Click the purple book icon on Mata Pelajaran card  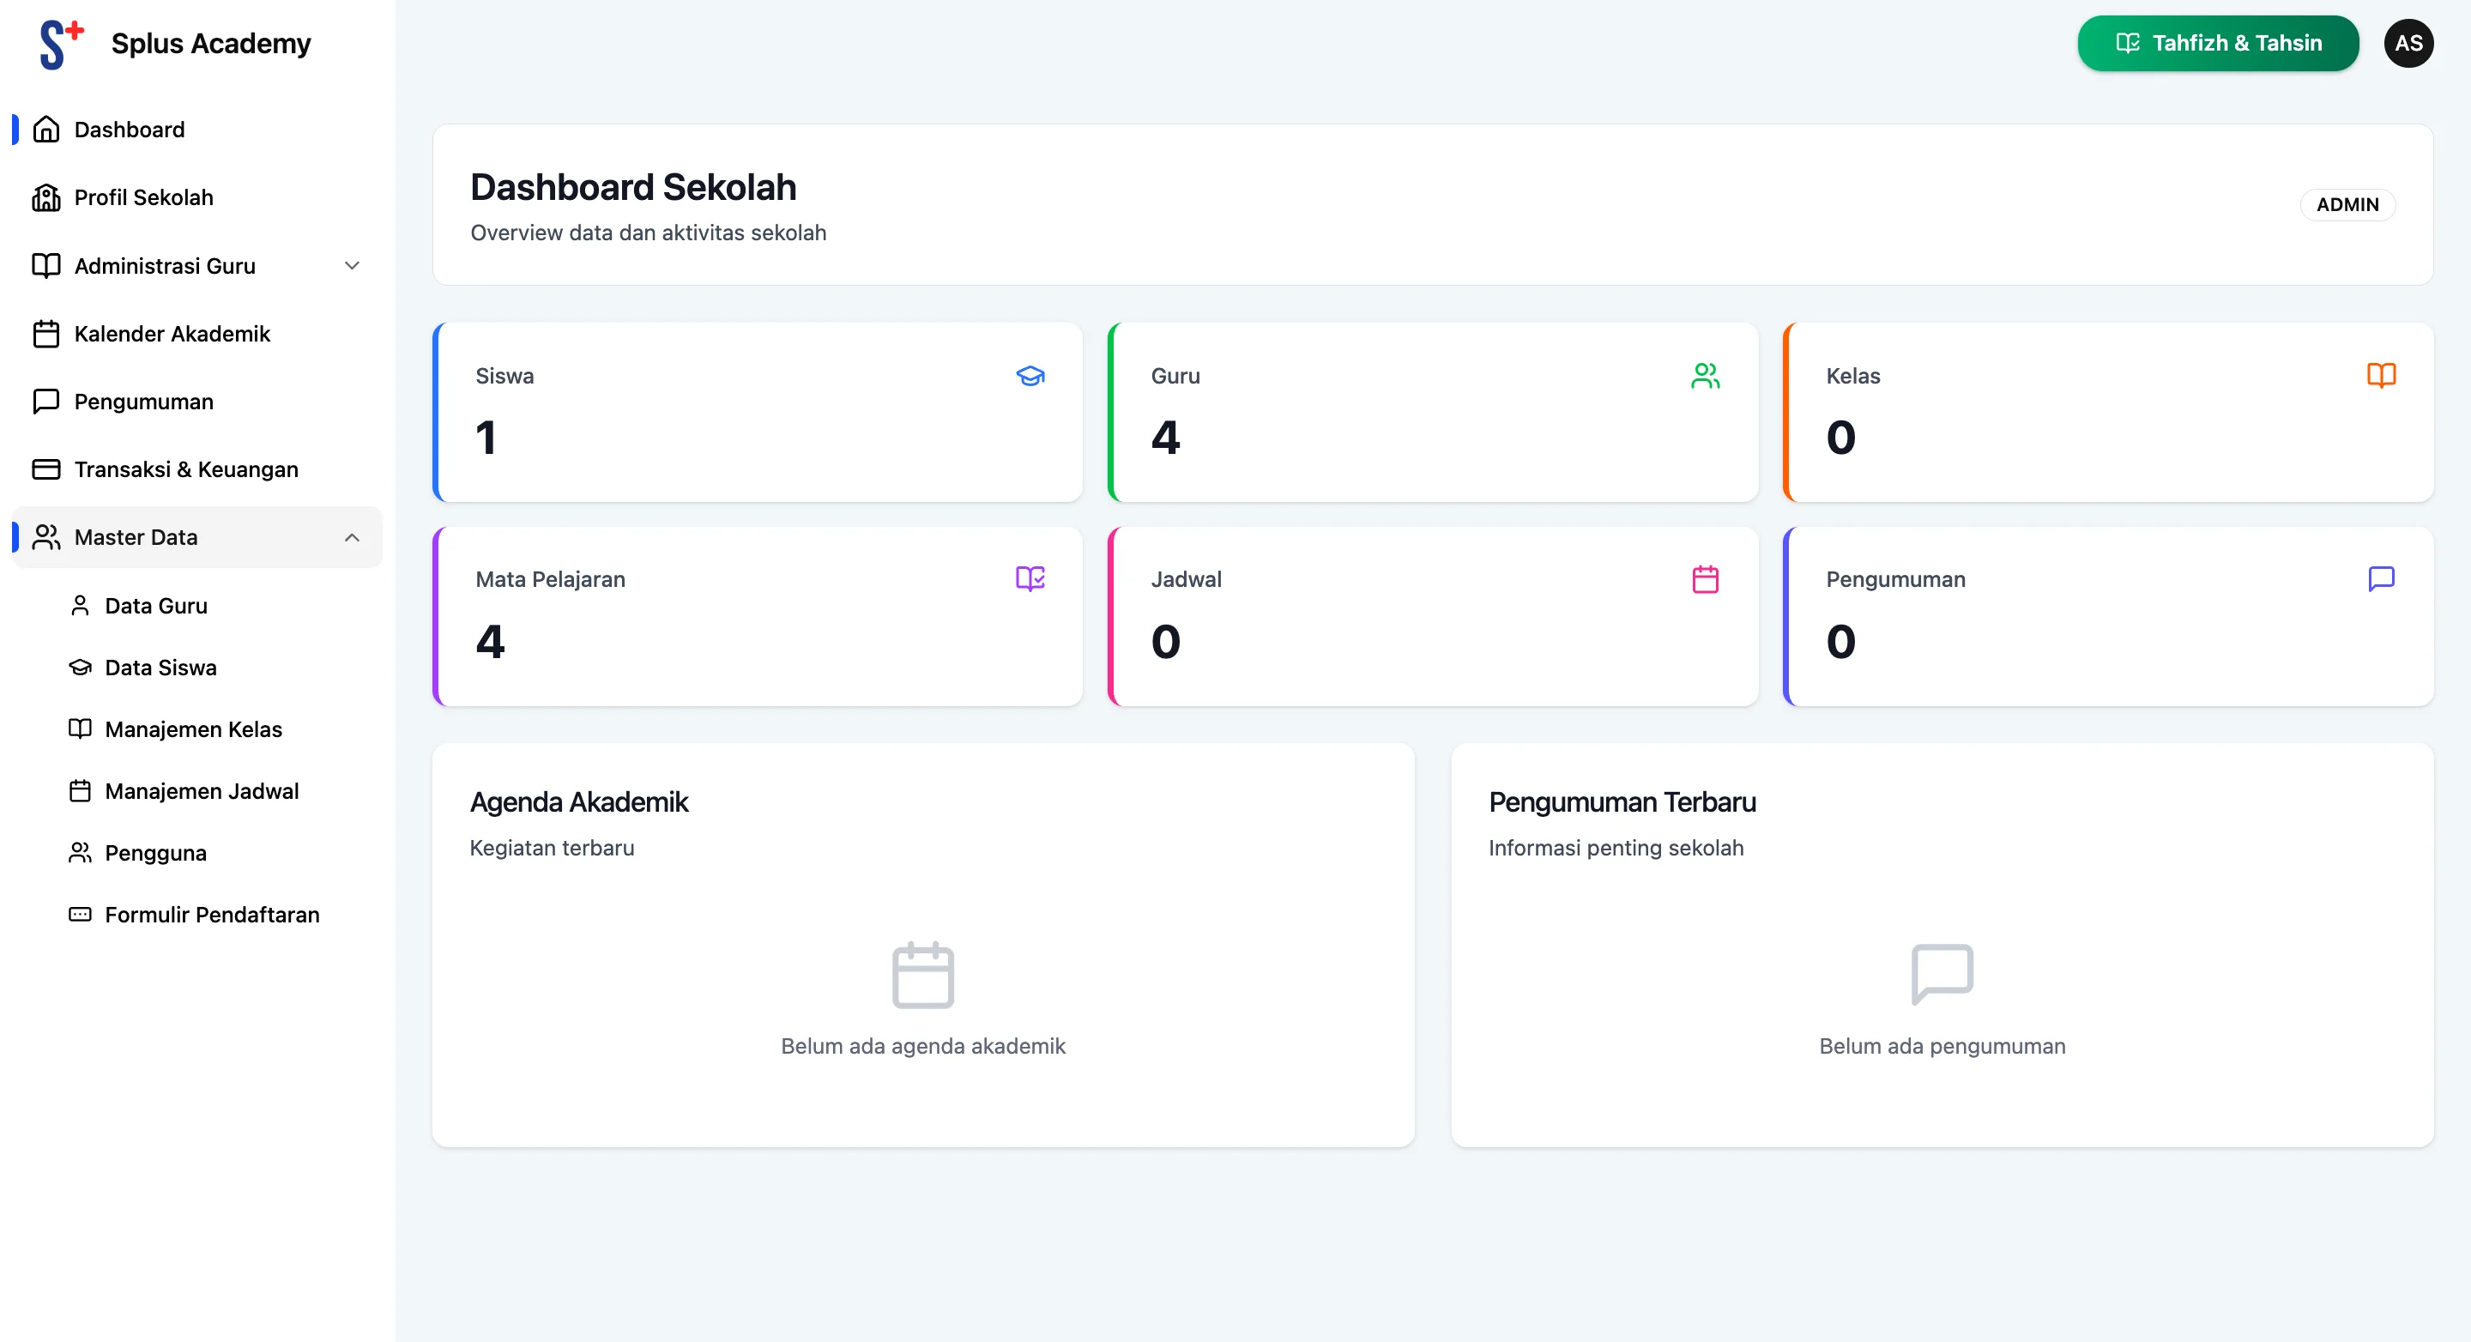[1030, 578]
